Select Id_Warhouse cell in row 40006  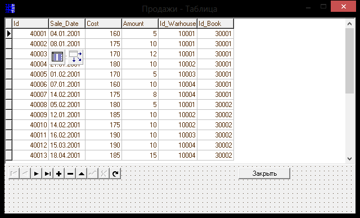tap(178, 84)
